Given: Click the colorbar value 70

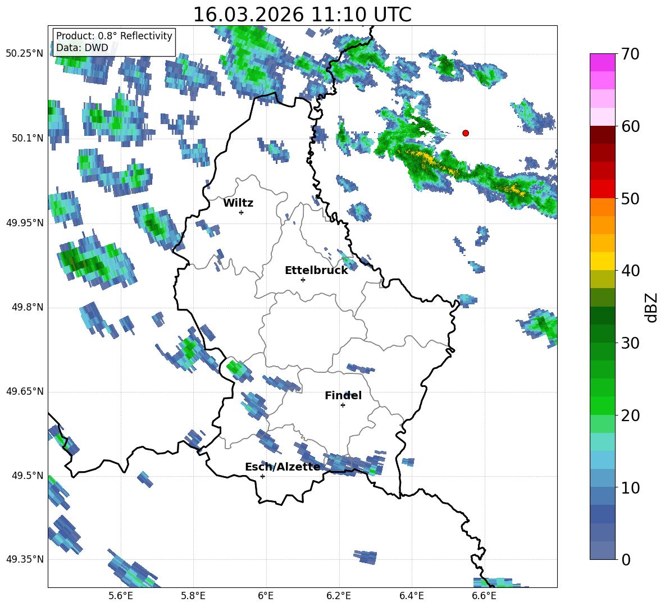Looking at the screenshot, I should (x=630, y=54).
